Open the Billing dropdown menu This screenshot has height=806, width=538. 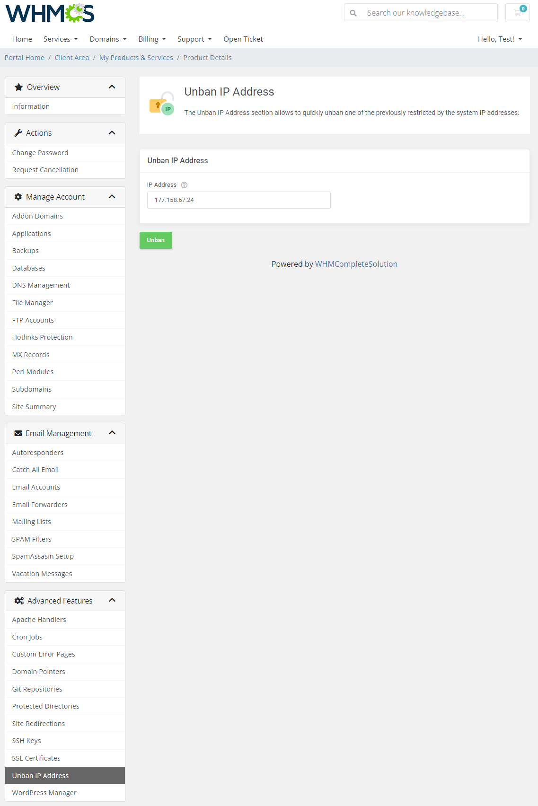point(152,39)
